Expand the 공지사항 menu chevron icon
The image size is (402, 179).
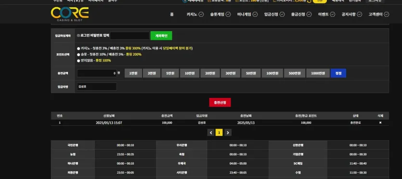360,14
